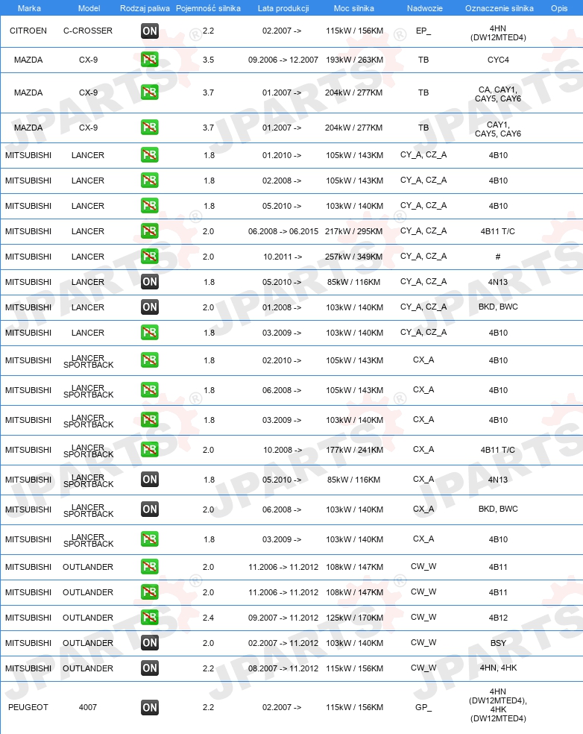Screen dimensions: 583x734
Task: Click petrol icon in Lancer Sportback 06.2008 105kW row
Action: (x=150, y=390)
